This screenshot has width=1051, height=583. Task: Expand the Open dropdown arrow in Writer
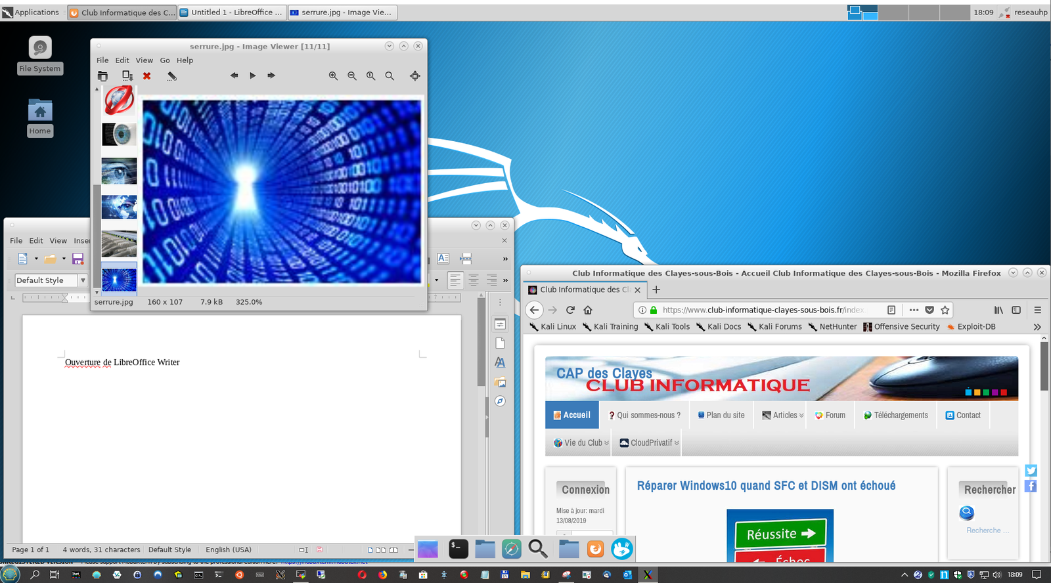click(64, 259)
